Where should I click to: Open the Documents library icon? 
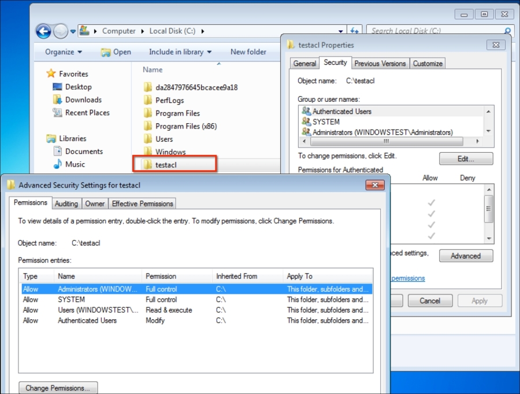pos(58,152)
